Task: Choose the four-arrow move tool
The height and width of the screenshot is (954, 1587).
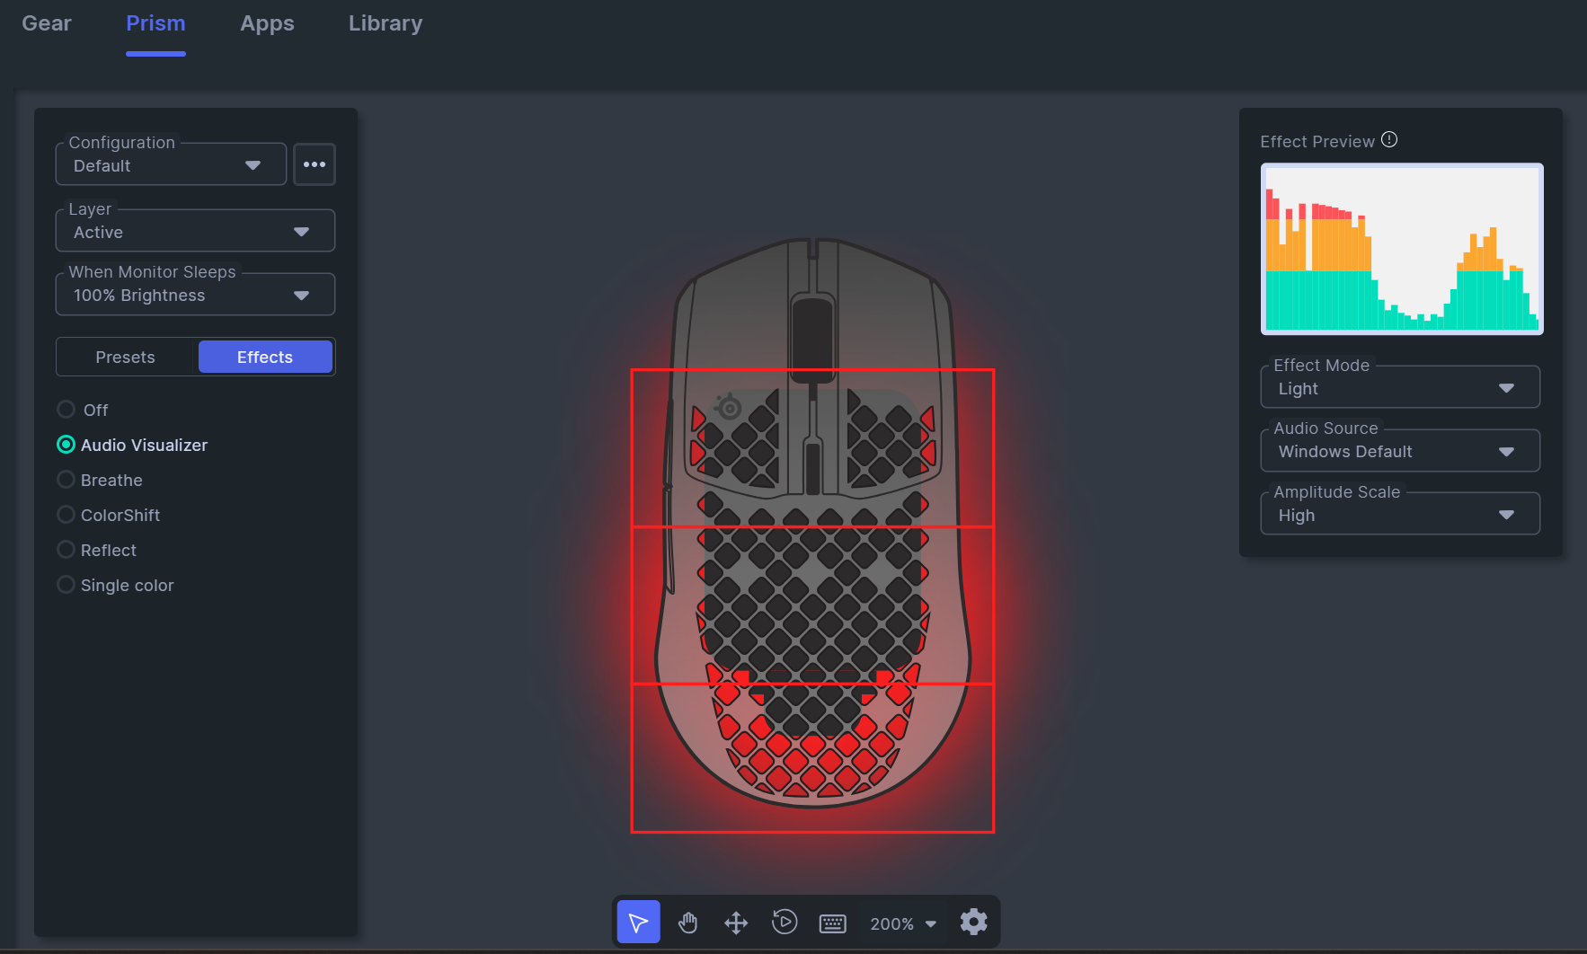Action: click(x=736, y=923)
